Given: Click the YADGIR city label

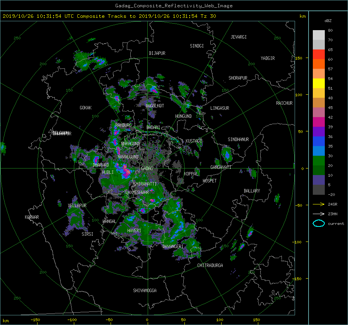Looking at the screenshot, I should [x=268, y=58].
